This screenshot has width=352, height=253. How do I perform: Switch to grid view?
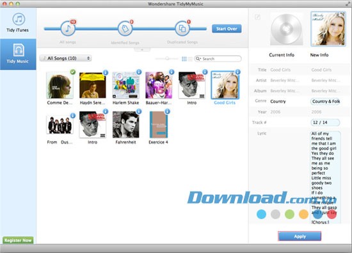184,59
